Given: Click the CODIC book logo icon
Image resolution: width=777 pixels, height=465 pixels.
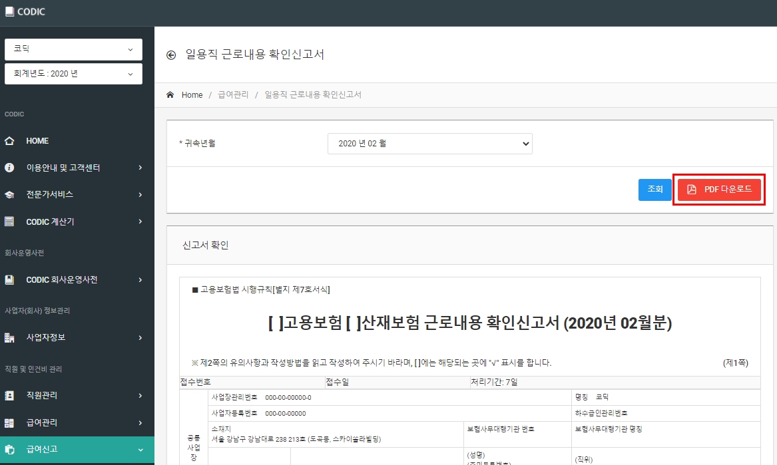Looking at the screenshot, I should pyautogui.click(x=9, y=11).
